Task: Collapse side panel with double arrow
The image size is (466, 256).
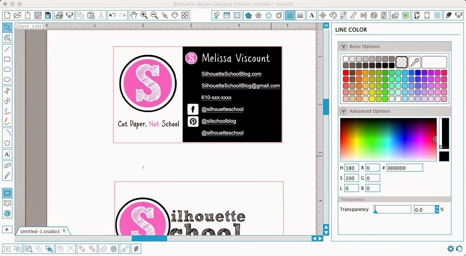Action: coord(326,26)
